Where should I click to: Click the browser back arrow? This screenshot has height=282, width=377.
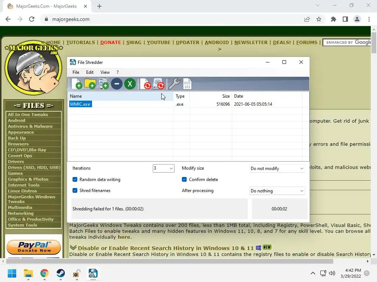tap(8, 19)
